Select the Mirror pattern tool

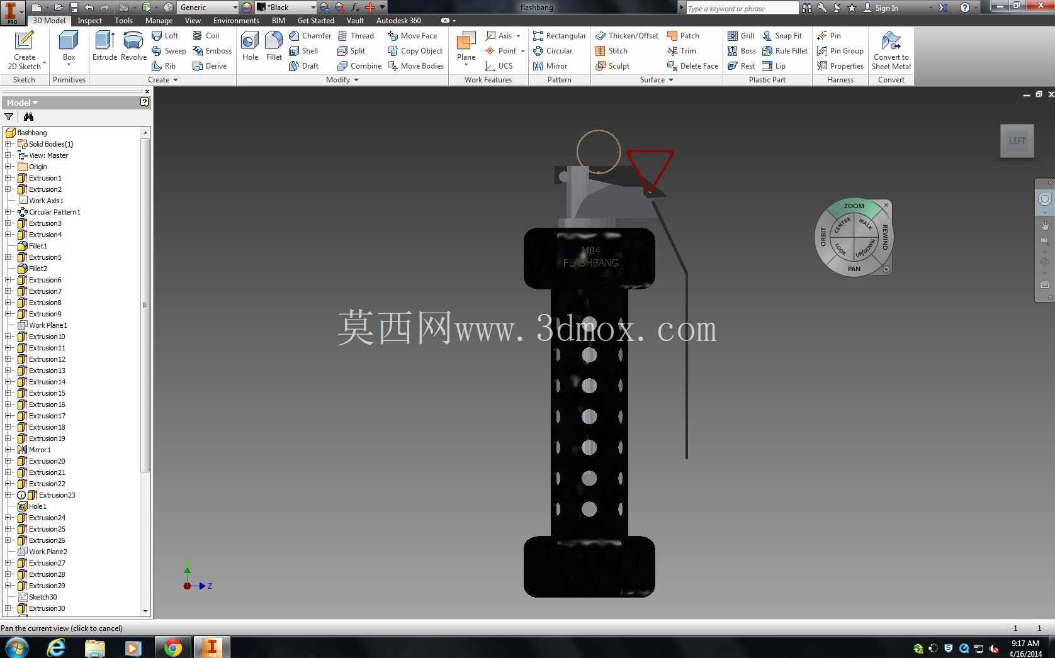pyautogui.click(x=550, y=66)
